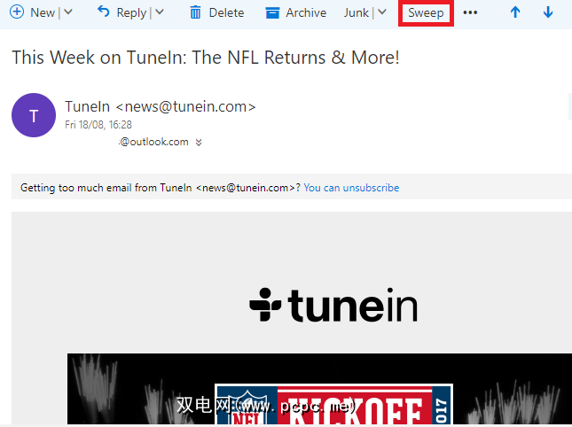The width and height of the screenshot is (572, 427).
Task: Click the TuneIn sender avatar
Action: click(x=34, y=115)
